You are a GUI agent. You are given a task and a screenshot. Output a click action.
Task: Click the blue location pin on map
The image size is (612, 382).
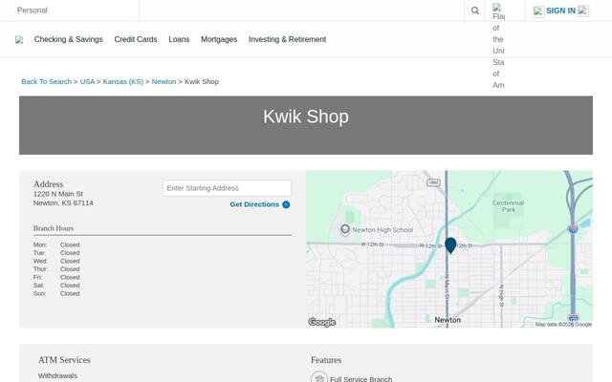click(450, 245)
